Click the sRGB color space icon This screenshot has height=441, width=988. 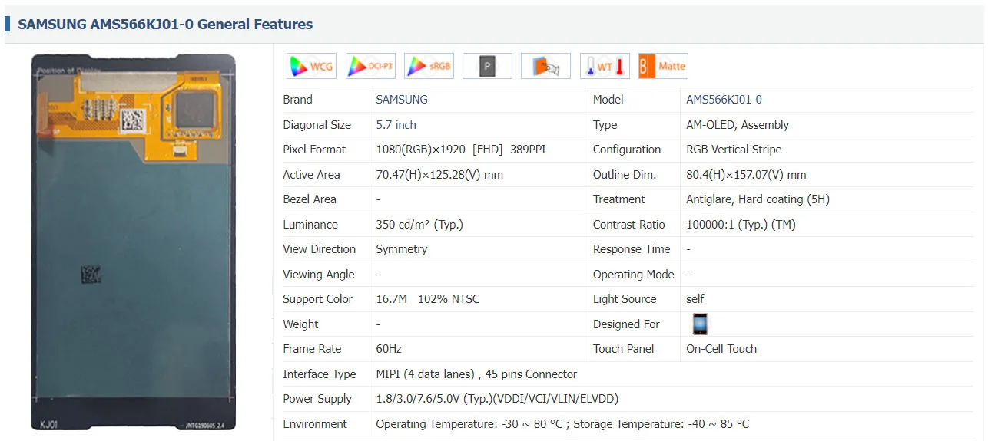429,66
